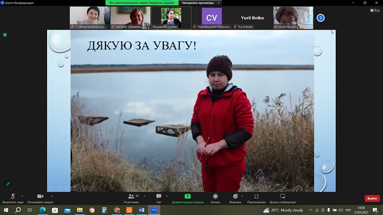Open the Chat panel icon
The height and width of the screenshot is (215, 383).
(x=159, y=196)
